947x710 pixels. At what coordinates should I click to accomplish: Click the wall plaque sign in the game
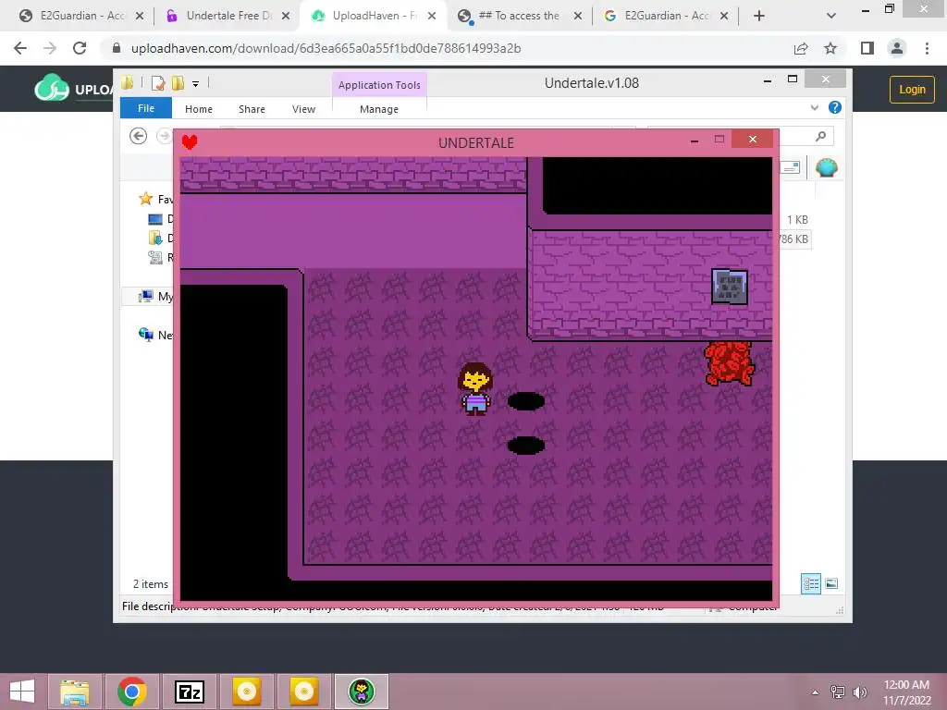[x=730, y=287]
